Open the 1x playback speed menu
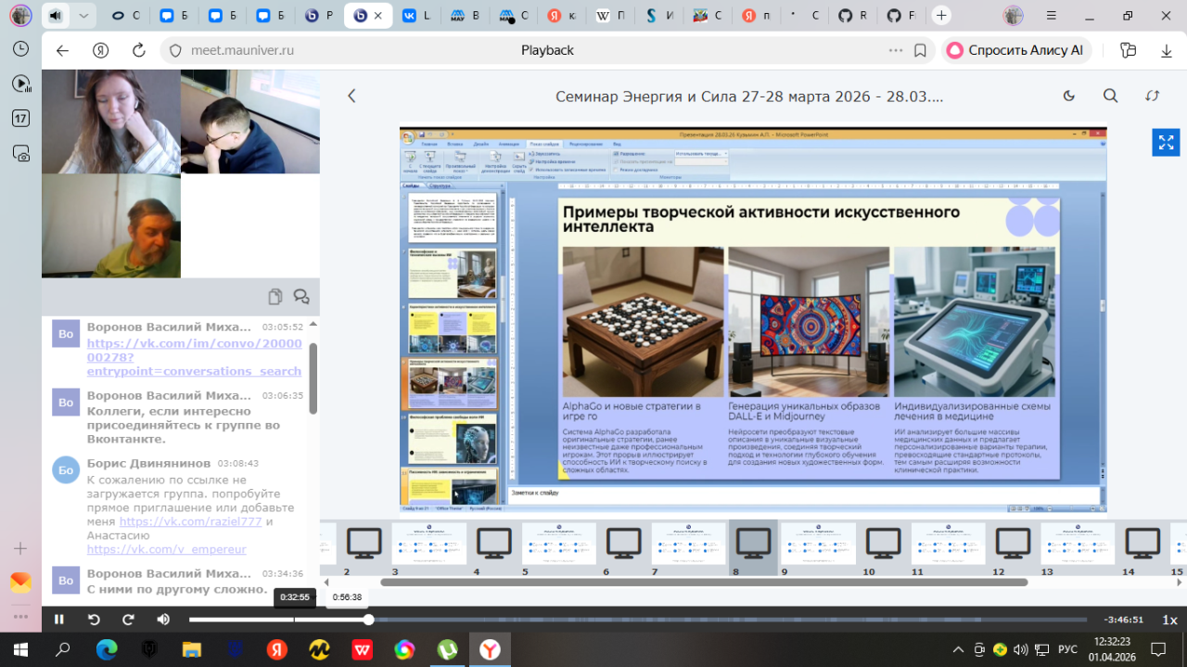The width and height of the screenshot is (1187, 667). coord(1169,620)
